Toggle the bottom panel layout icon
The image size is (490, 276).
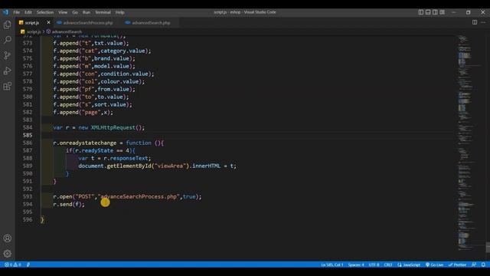(428, 12)
